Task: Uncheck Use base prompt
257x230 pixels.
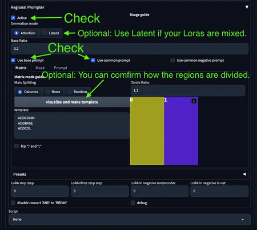Action: pos(13,60)
